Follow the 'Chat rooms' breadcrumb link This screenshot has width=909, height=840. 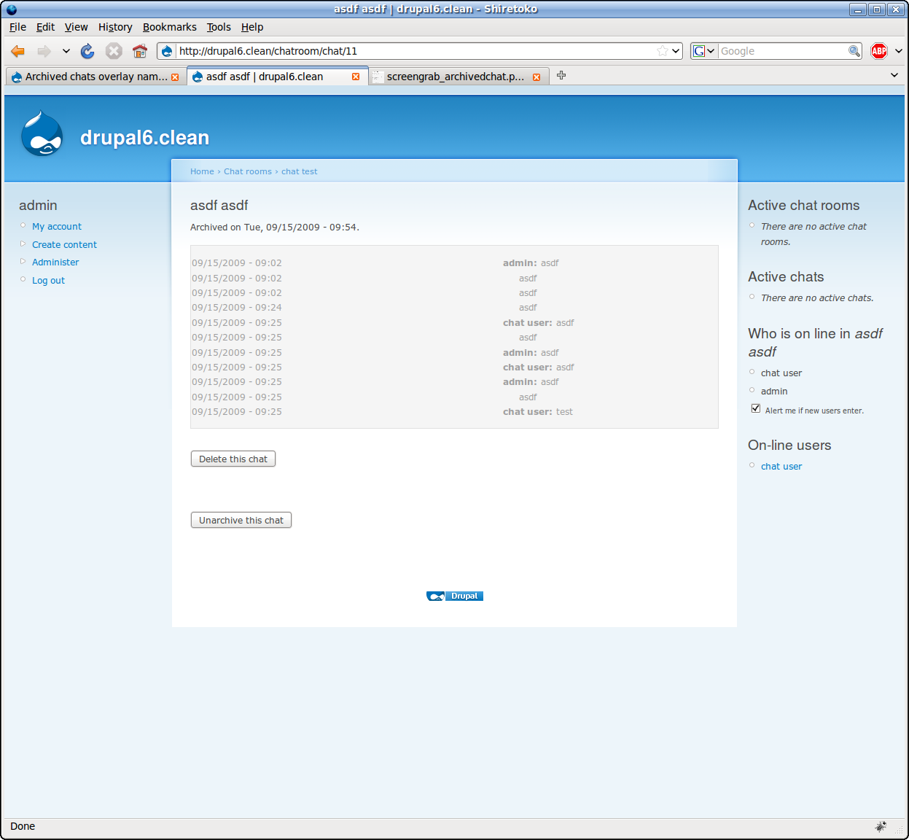pos(247,171)
